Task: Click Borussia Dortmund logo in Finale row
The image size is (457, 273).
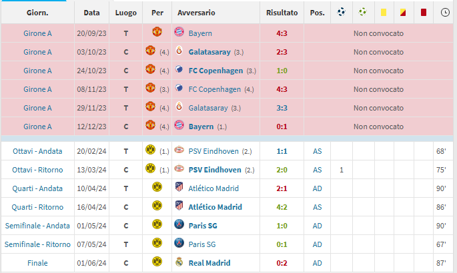Action: 157,262
